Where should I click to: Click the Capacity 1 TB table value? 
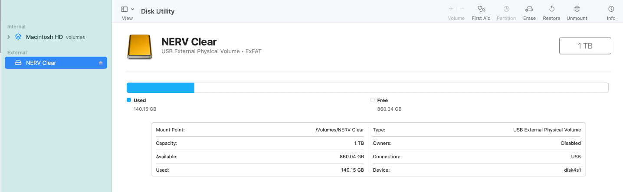pyautogui.click(x=358, y=143)
